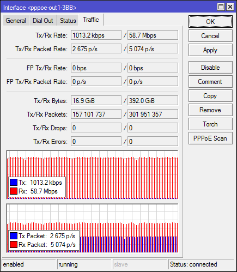Remove the pppoe interface
The width and height of the screenshot is (237, 272).
coord(210,110)
